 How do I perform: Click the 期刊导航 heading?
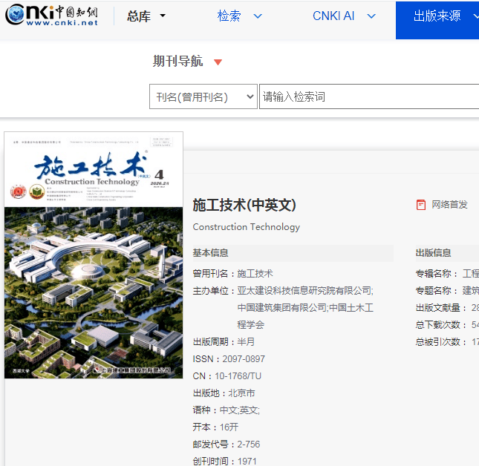pos(177,61)
